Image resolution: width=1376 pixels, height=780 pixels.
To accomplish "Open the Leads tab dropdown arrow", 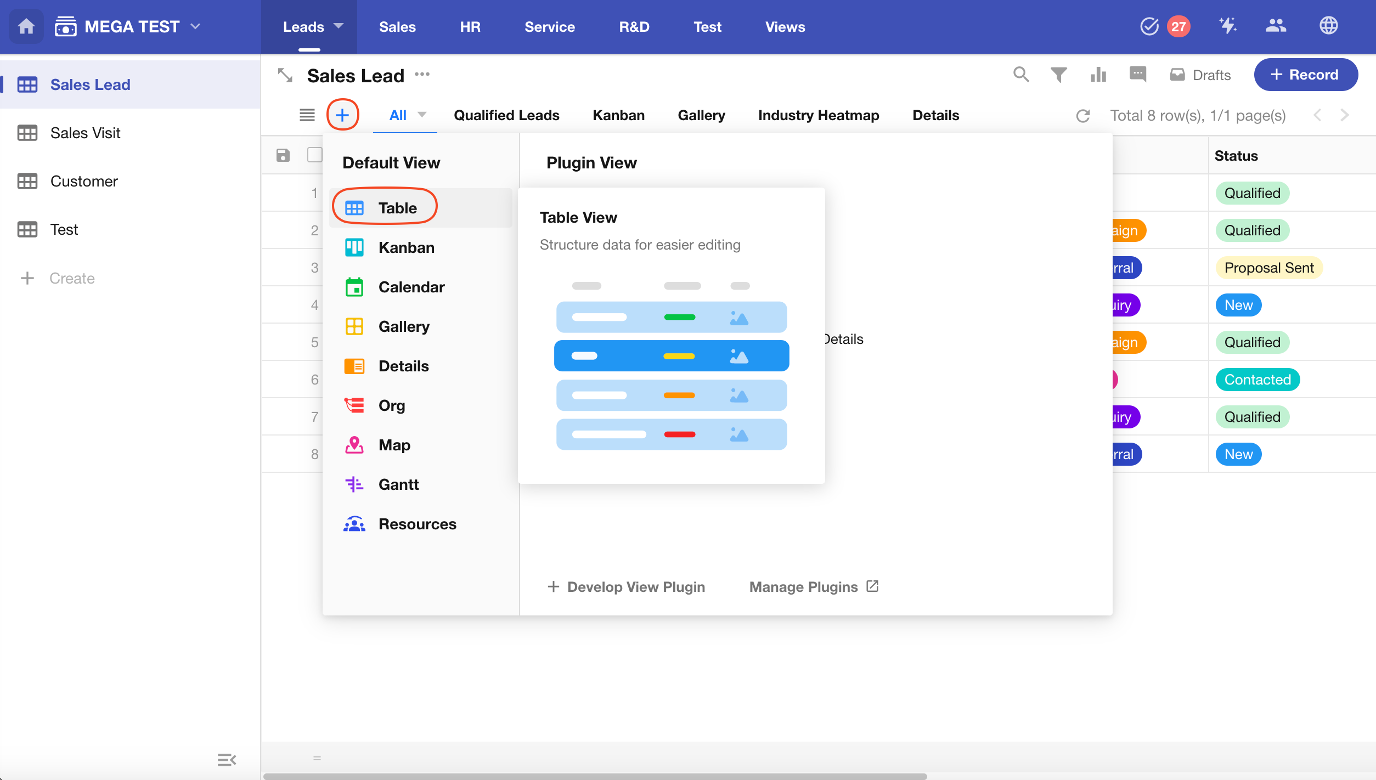I will pos(339,26).
